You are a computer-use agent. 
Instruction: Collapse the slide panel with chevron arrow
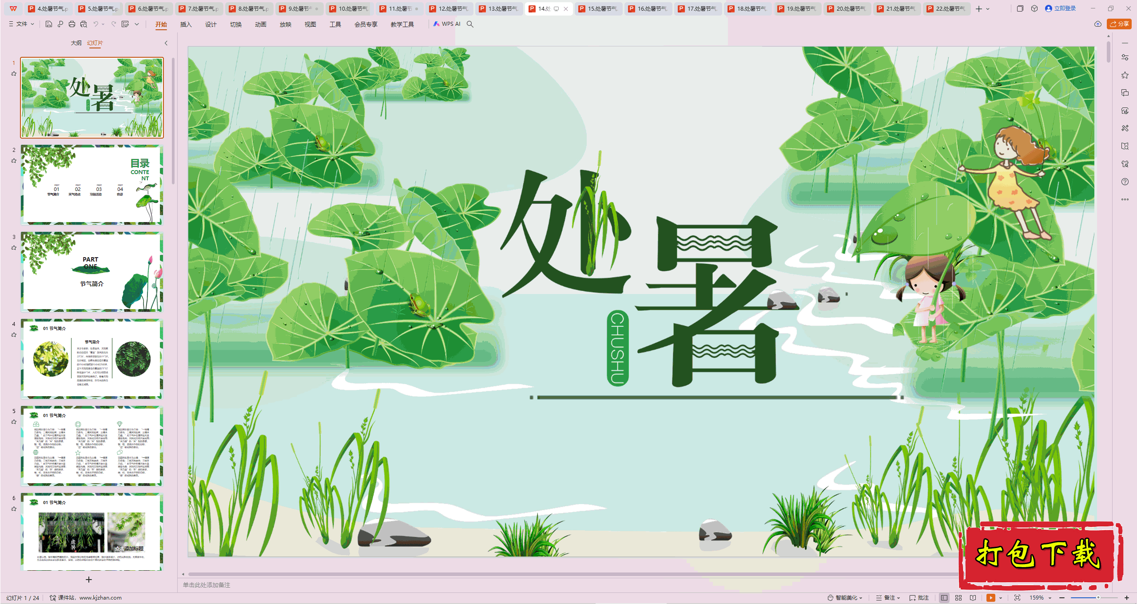166,43
